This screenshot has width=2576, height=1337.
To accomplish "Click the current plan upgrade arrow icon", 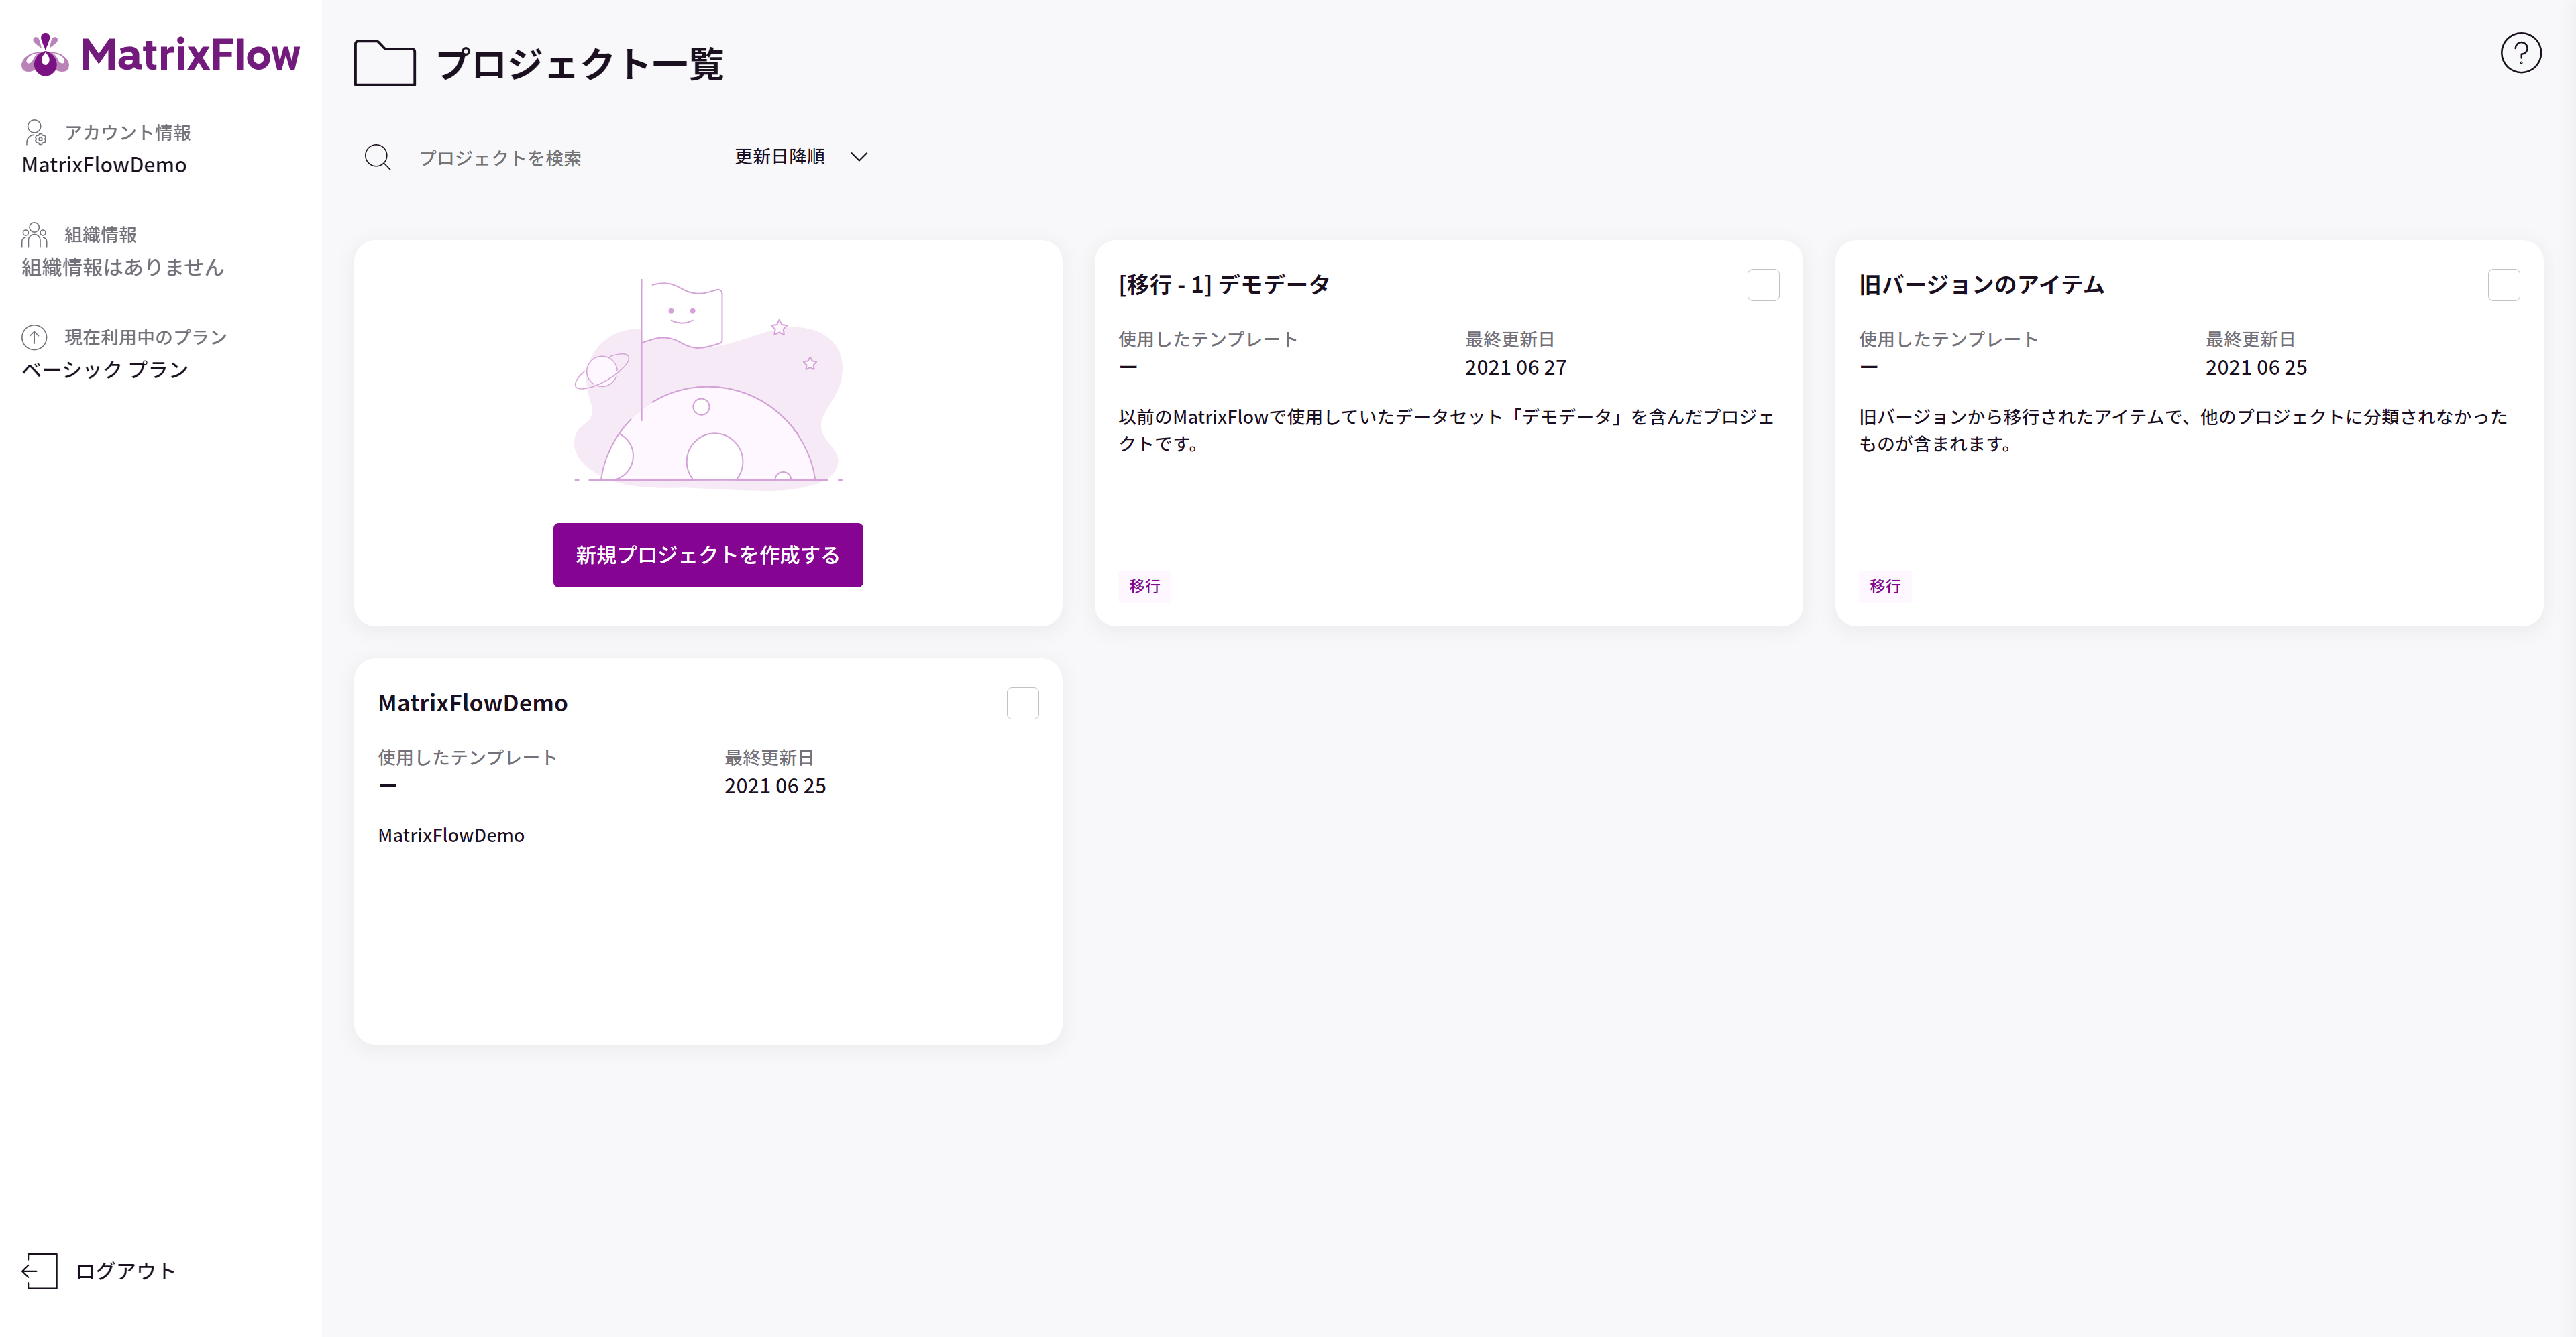I will click(35, 337).
